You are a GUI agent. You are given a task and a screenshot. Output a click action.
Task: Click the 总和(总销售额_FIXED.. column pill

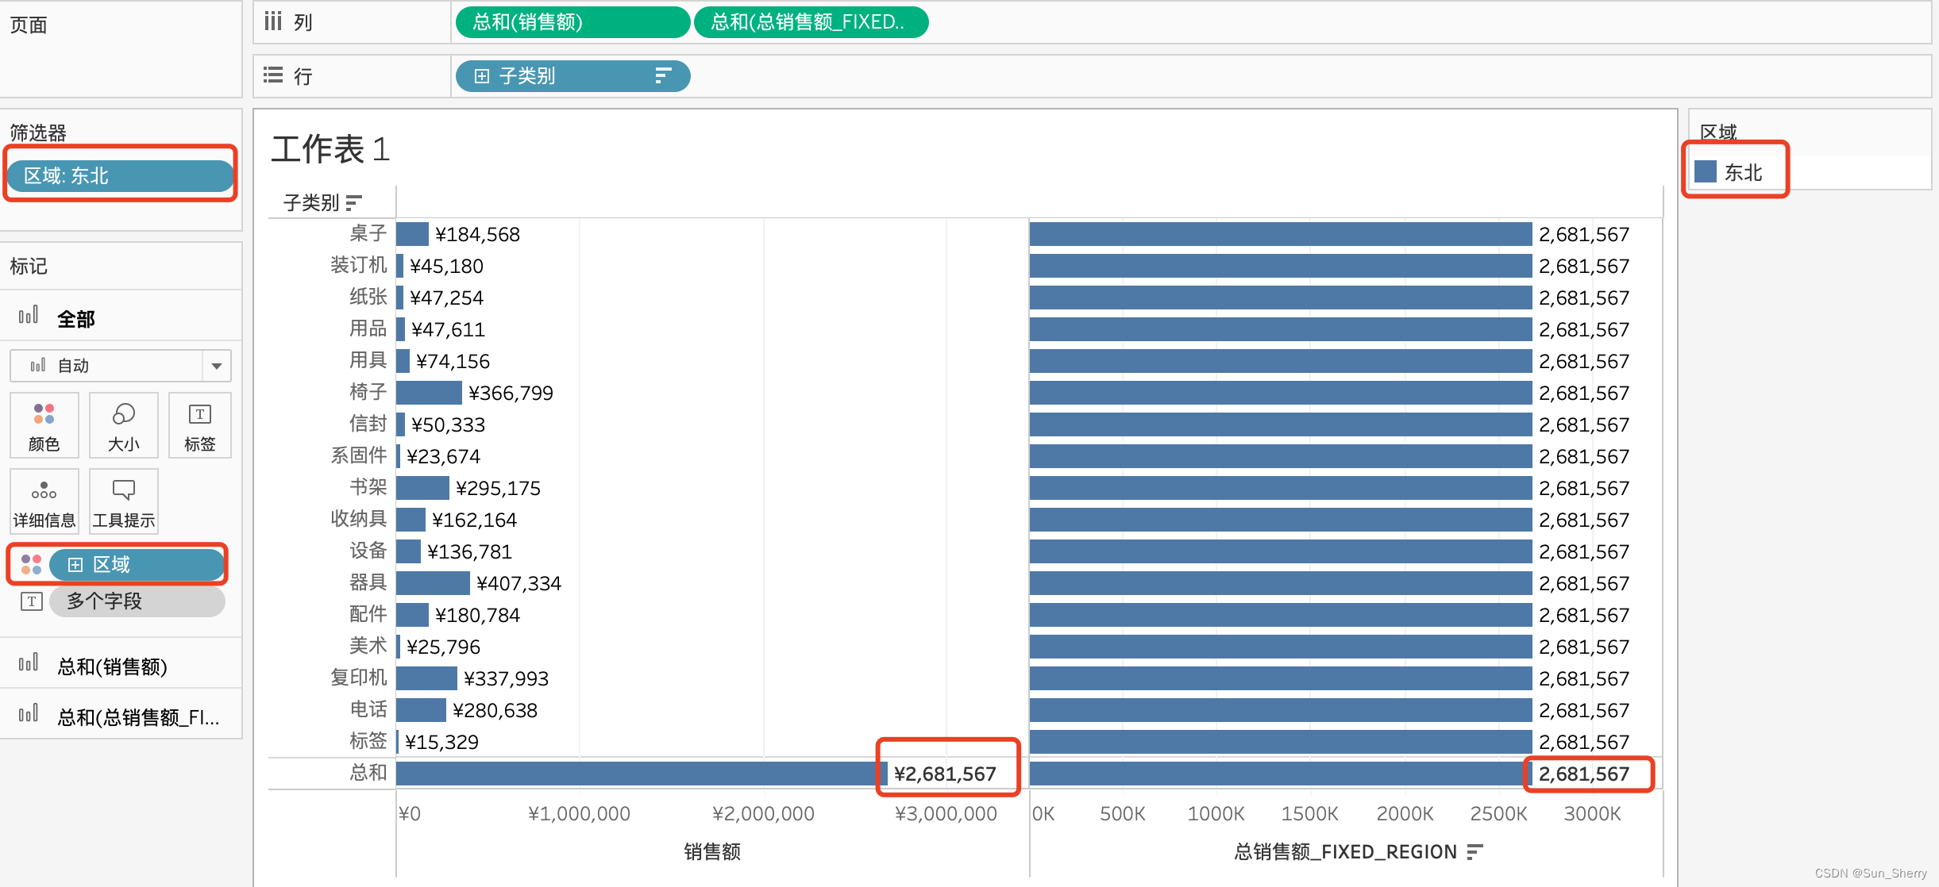810,22
